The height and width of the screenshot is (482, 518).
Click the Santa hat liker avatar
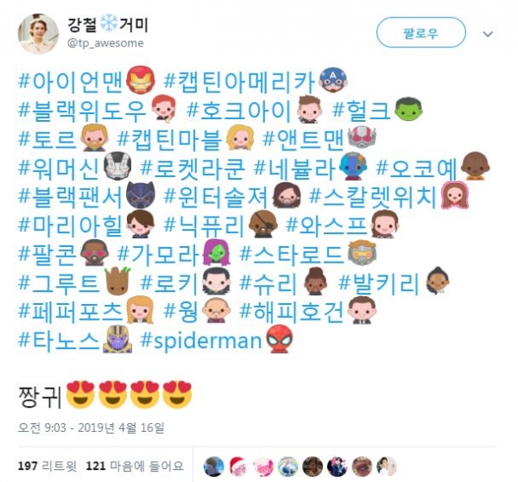pyautogui.click(x=238, y=466)
